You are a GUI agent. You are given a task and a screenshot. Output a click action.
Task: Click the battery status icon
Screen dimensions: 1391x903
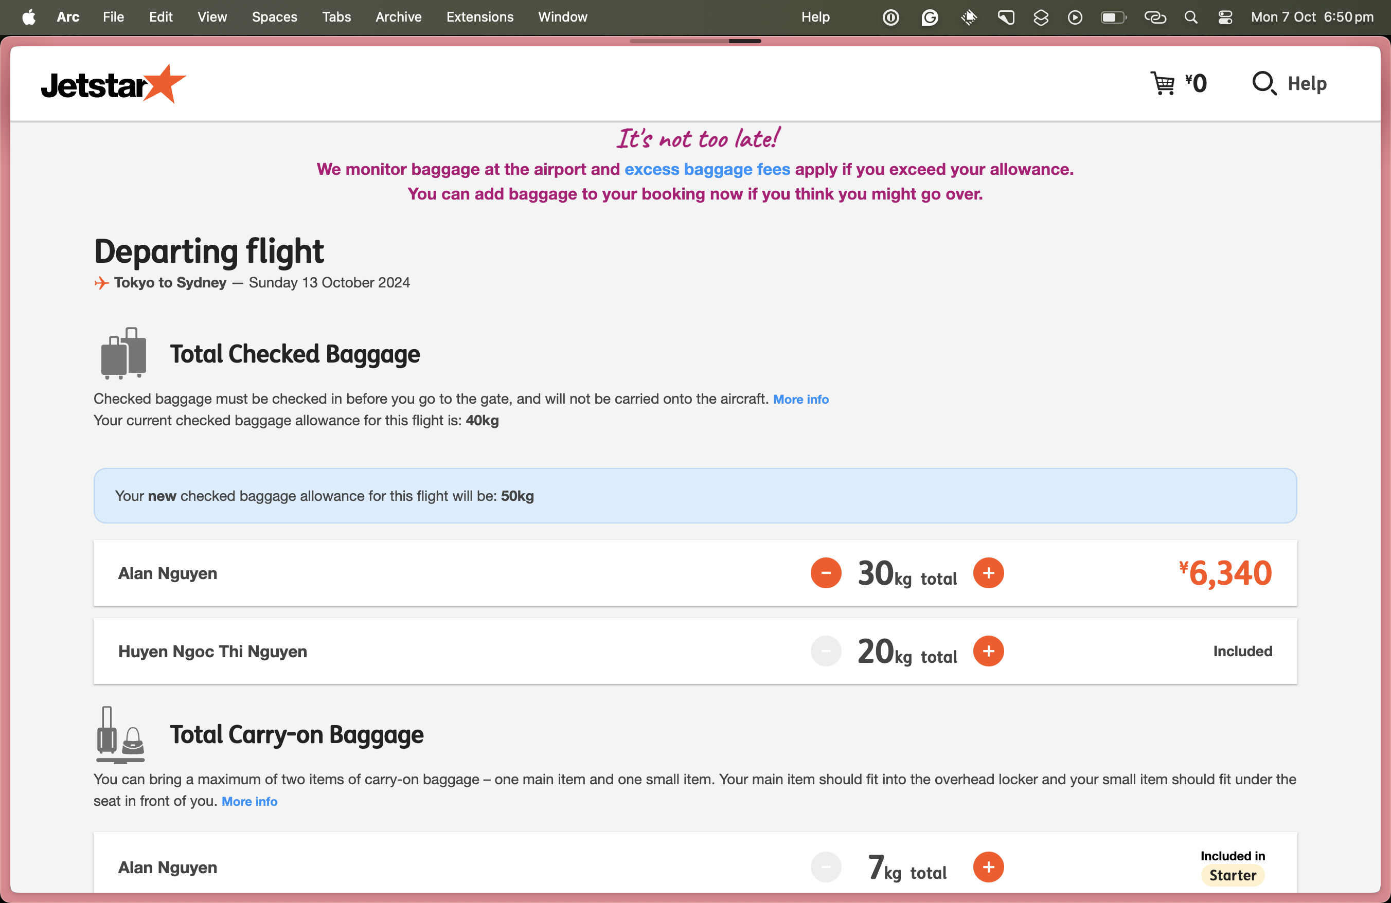[x=1113, y=17]
